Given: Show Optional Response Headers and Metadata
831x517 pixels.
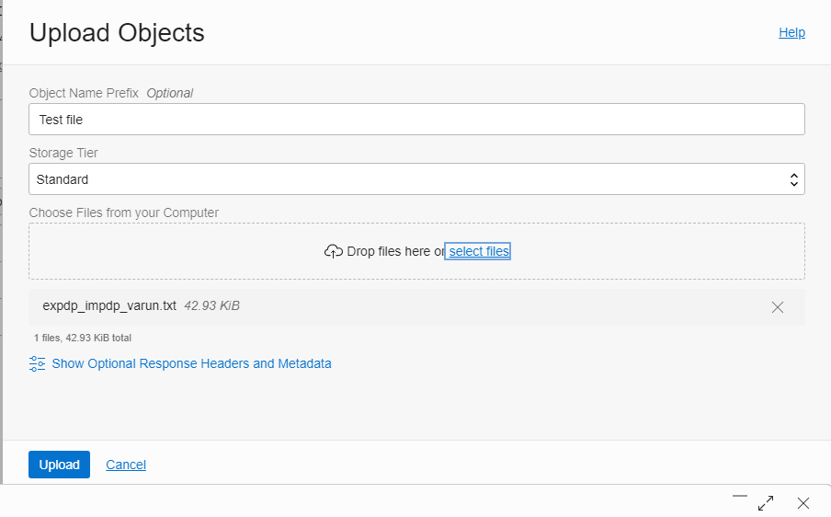Looking at the screenshot, I should point(191,363).
